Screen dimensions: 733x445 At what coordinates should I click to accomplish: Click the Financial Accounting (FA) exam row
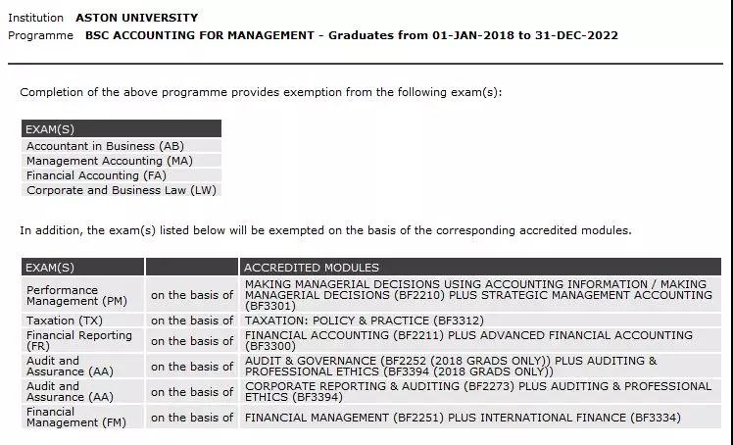click(97, 175)
